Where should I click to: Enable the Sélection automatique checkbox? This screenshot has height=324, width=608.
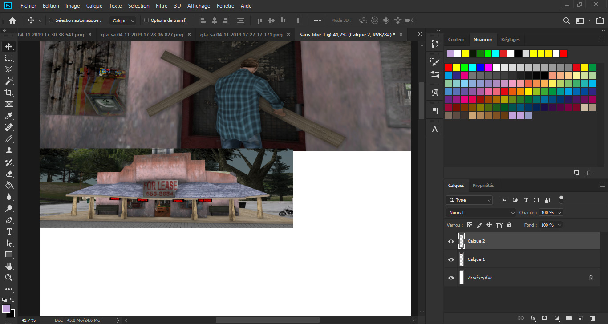coord(51,20)
